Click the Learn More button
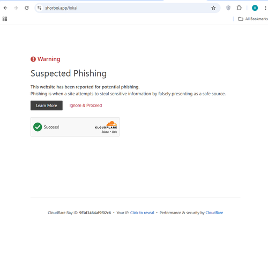Image resolution: width=268 pixels, height=264 pixels. click(47, 105)
